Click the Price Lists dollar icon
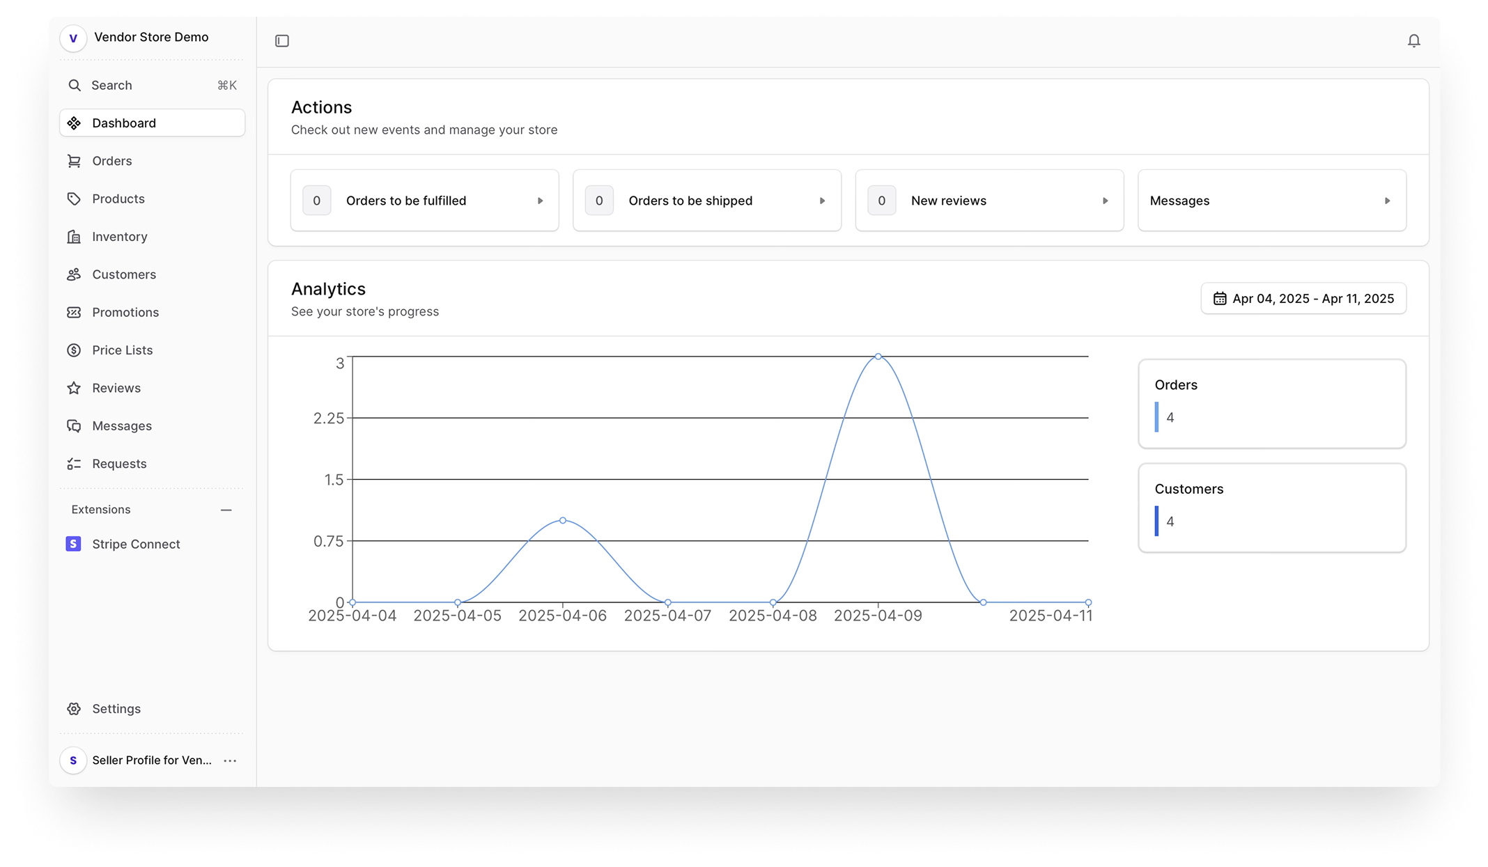 tap(74, 350)
